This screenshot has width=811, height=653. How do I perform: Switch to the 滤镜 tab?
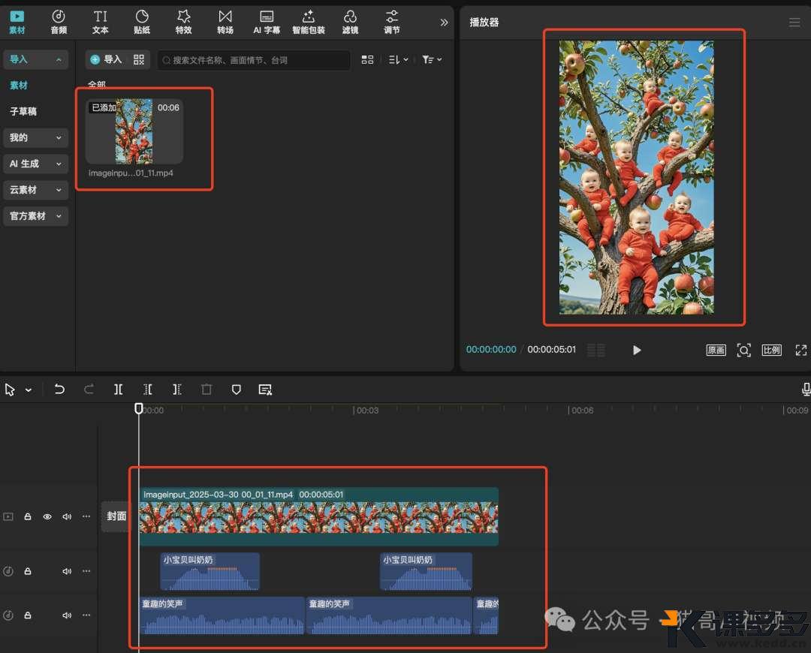click(350, 22)
